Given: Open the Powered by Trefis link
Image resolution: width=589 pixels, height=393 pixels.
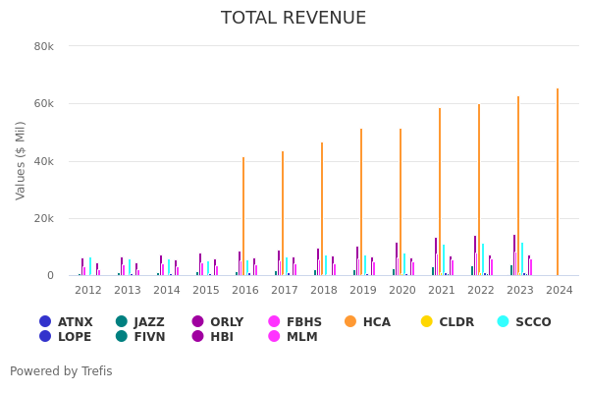Looking at the screenshot, I should (61, 371).
